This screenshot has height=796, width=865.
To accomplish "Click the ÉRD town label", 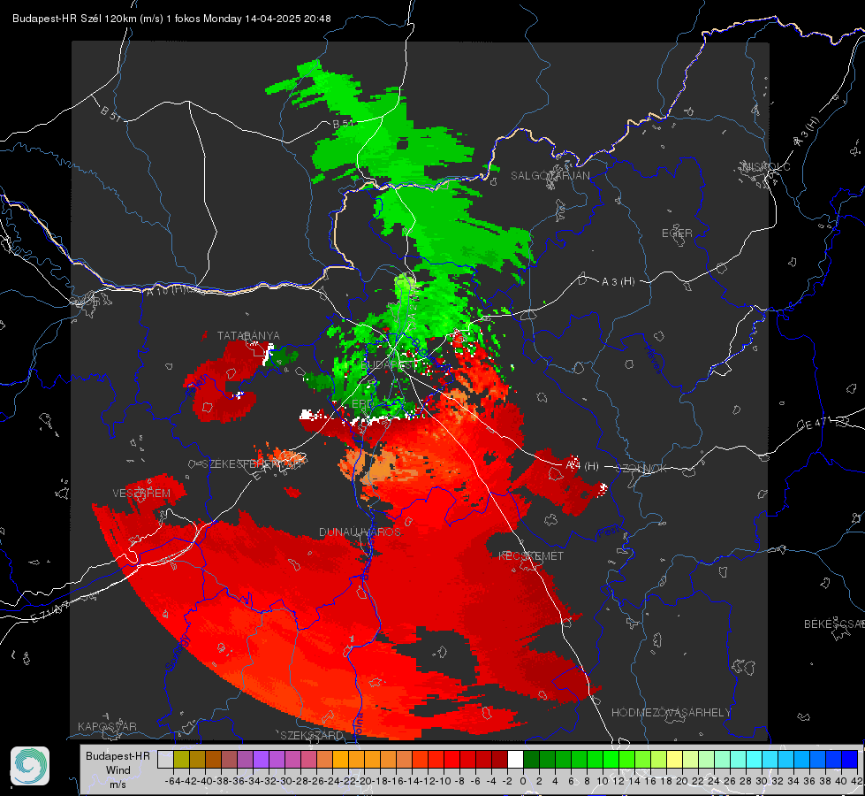I will point(362,404).
